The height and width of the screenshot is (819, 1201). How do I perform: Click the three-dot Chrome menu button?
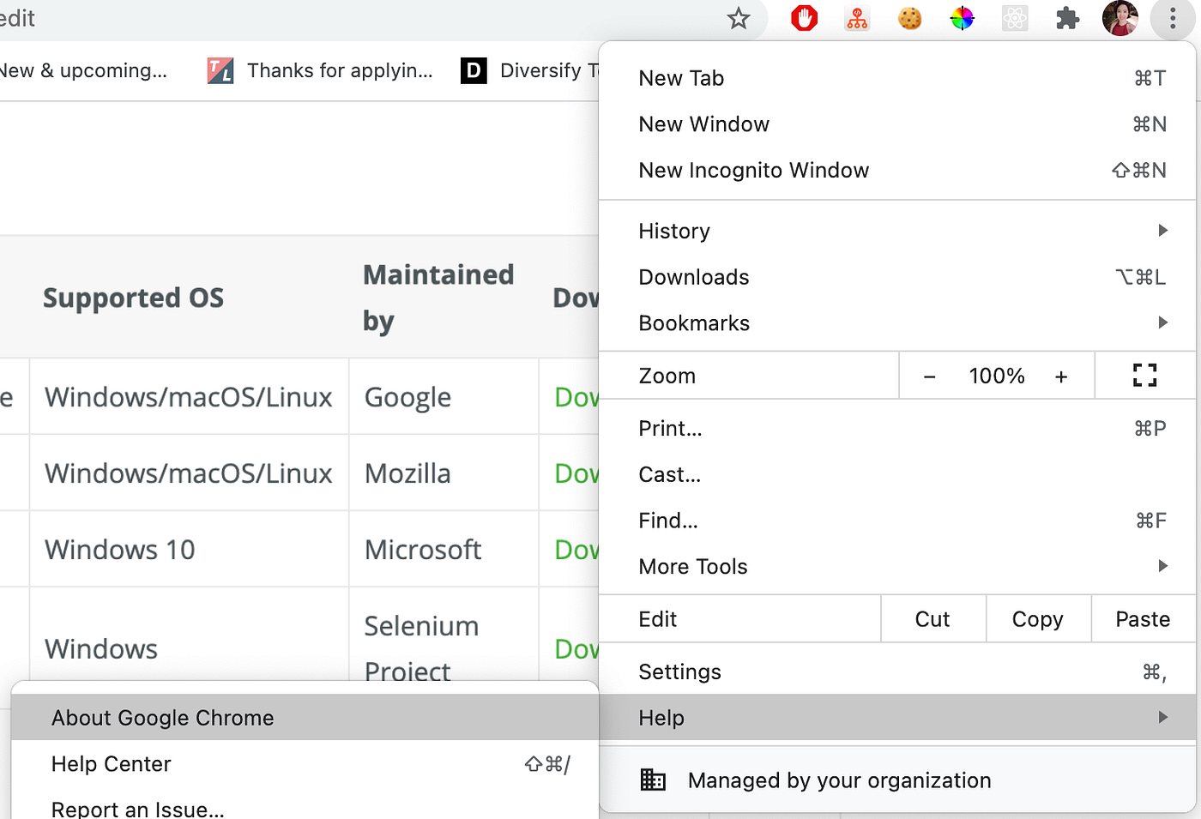tap(1173, 18)
